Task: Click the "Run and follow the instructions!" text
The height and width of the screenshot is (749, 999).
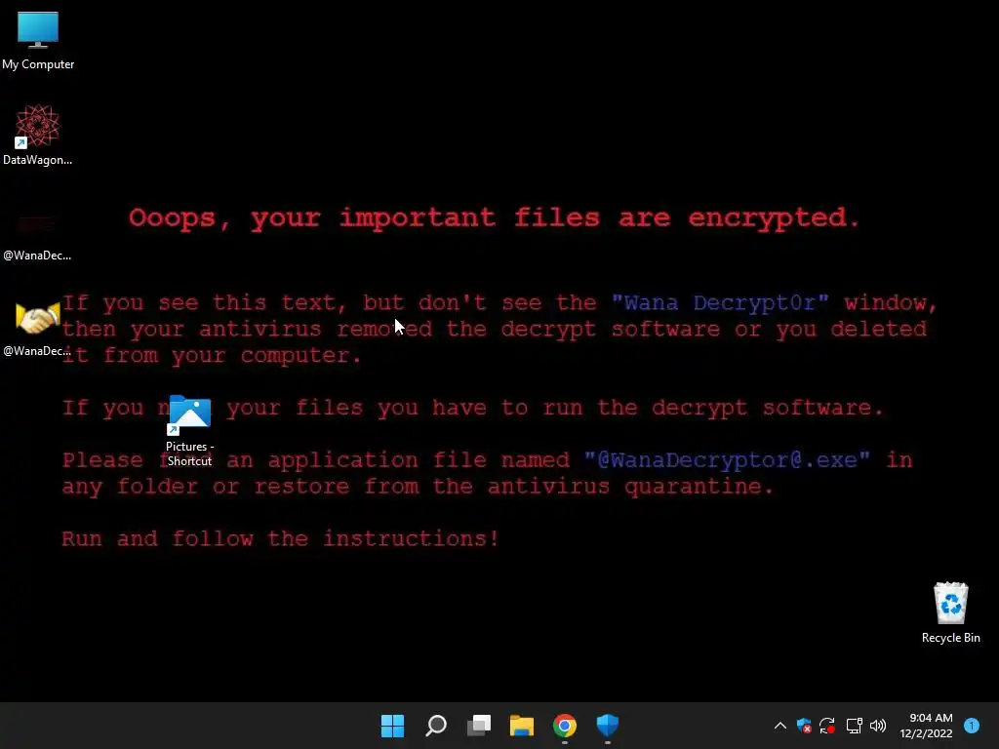Action: click(280, 538)
